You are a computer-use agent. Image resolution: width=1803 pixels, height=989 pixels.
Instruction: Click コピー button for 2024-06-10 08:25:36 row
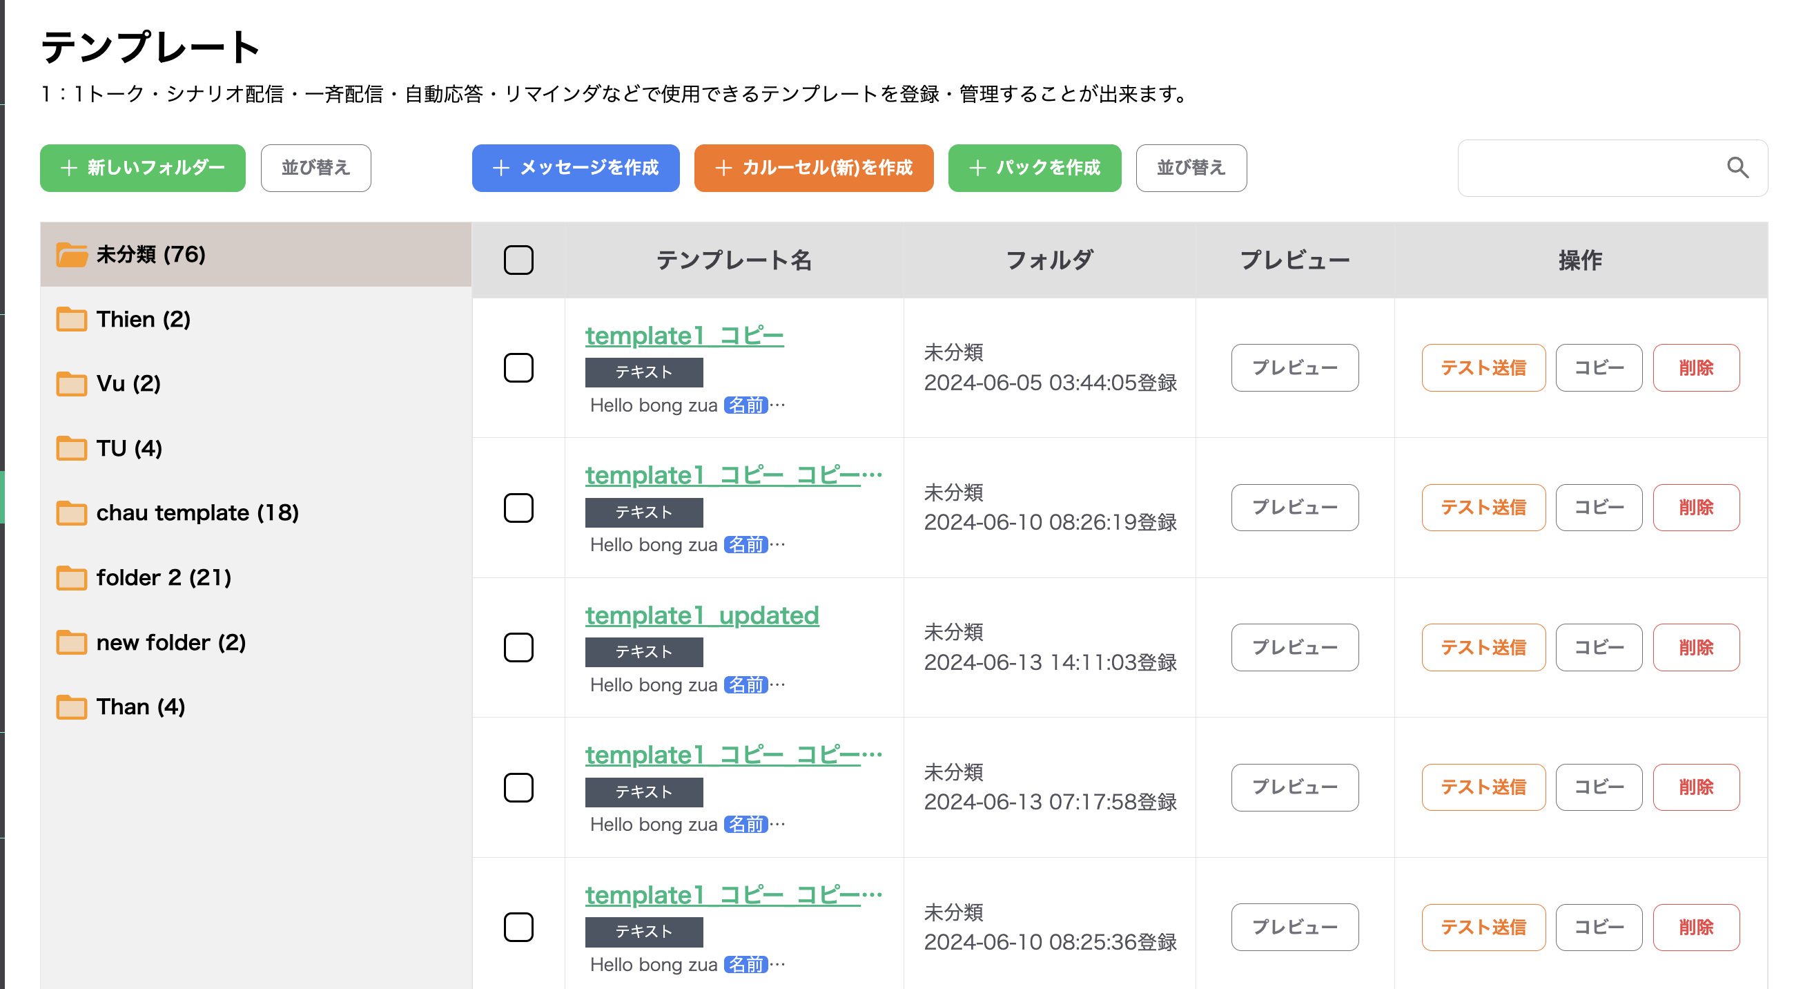tap(1599, 928)
